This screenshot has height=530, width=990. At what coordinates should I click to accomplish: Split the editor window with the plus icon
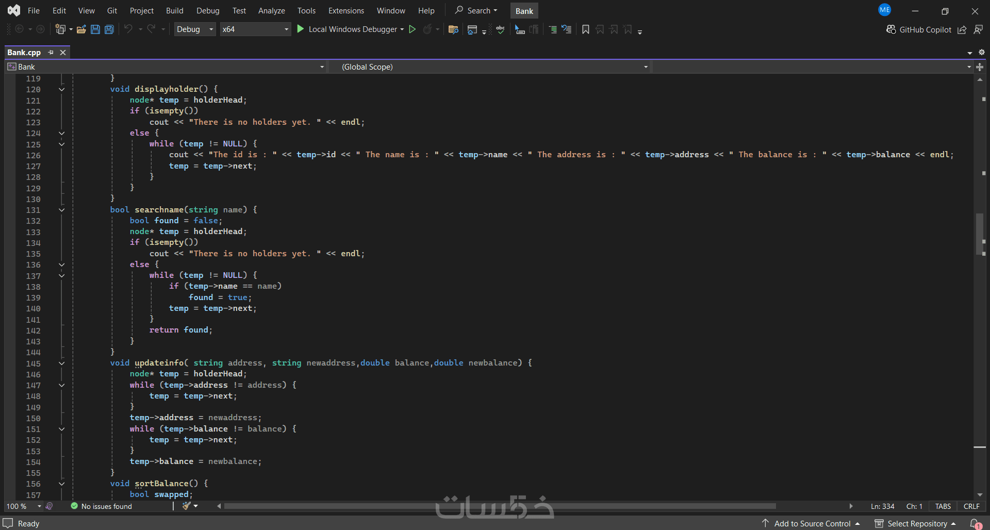click(x=980, y=67)
